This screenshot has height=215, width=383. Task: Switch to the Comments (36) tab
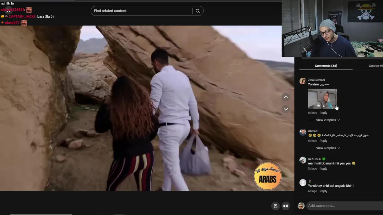click(x=326, y=66)
